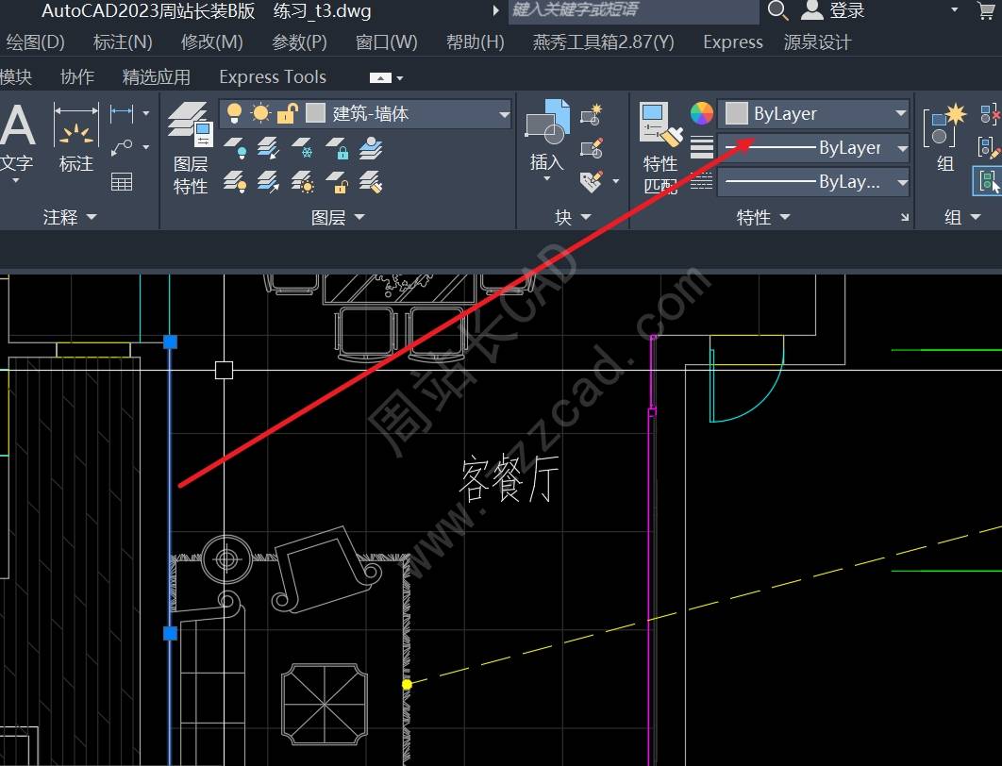Viewport: 1002px width, 766px height.
Task: Click the 特性匹配 match properties tool
Action: click(x=660, y=148)
